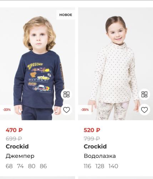Image resolution: width=153 pixels, height=179 pixels.
Task: Click the 520 ₽ sale price
Action: coord(92,130)
